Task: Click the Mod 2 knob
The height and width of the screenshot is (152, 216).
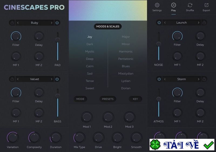Action: tap(108, 117)
